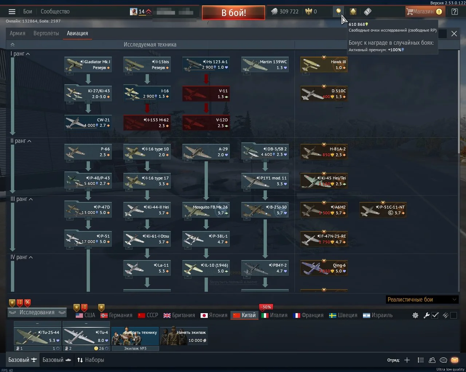
Task: Select the locked I-153 M-62 aircraft card
Action: pos(147,123)
